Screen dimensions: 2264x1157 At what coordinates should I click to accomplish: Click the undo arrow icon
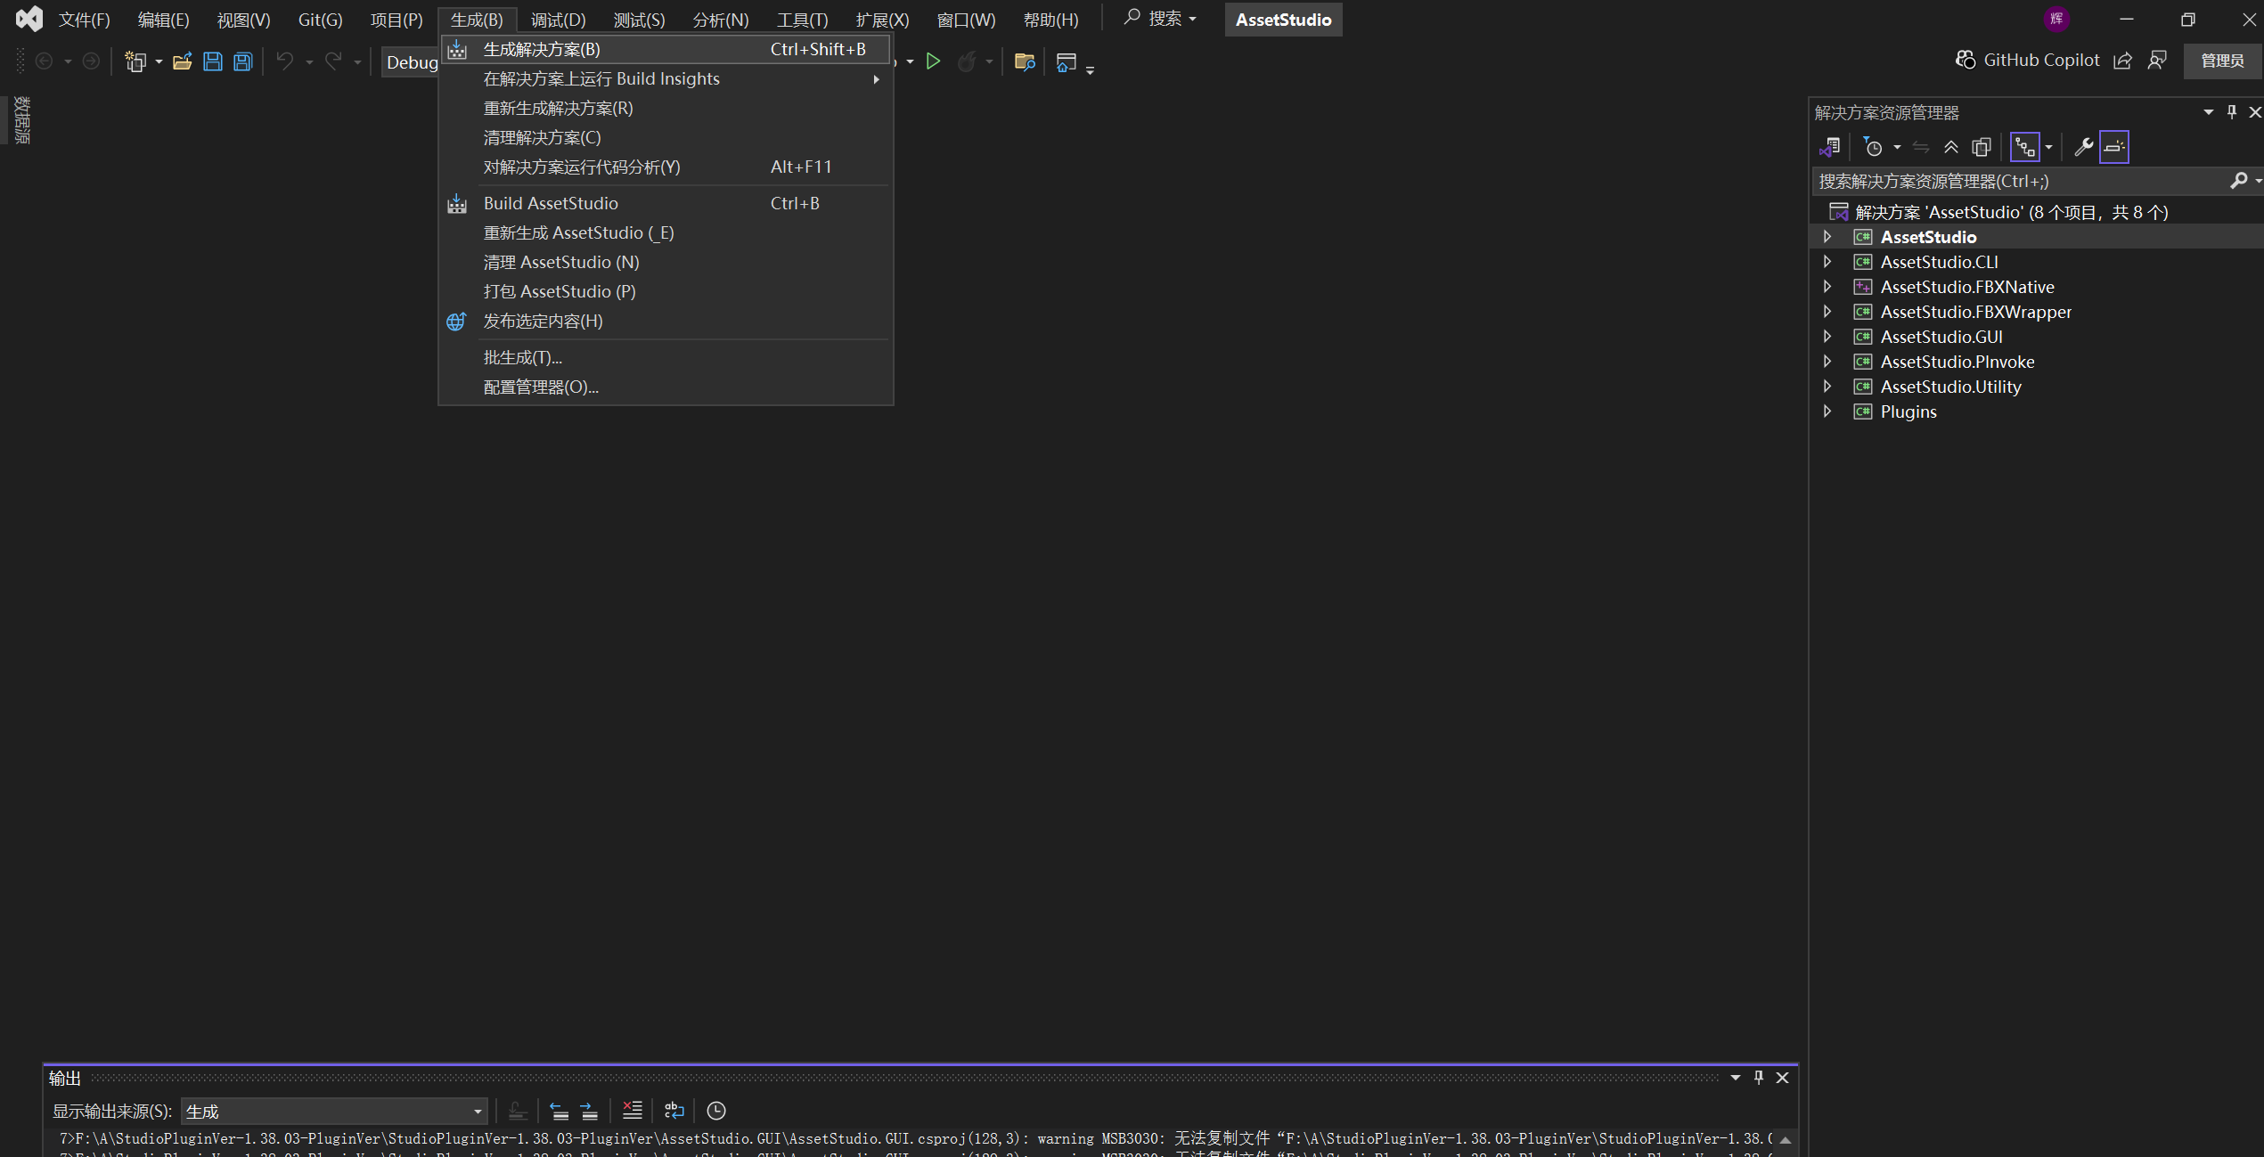click(284, 61)
